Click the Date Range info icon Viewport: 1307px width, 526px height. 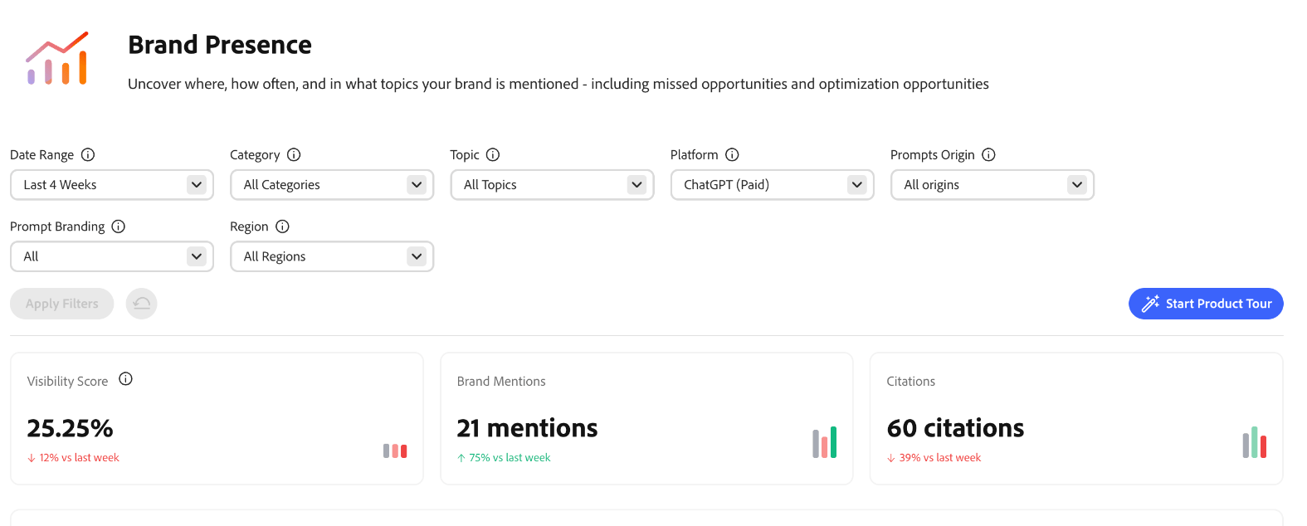click(x=88, y=154)
